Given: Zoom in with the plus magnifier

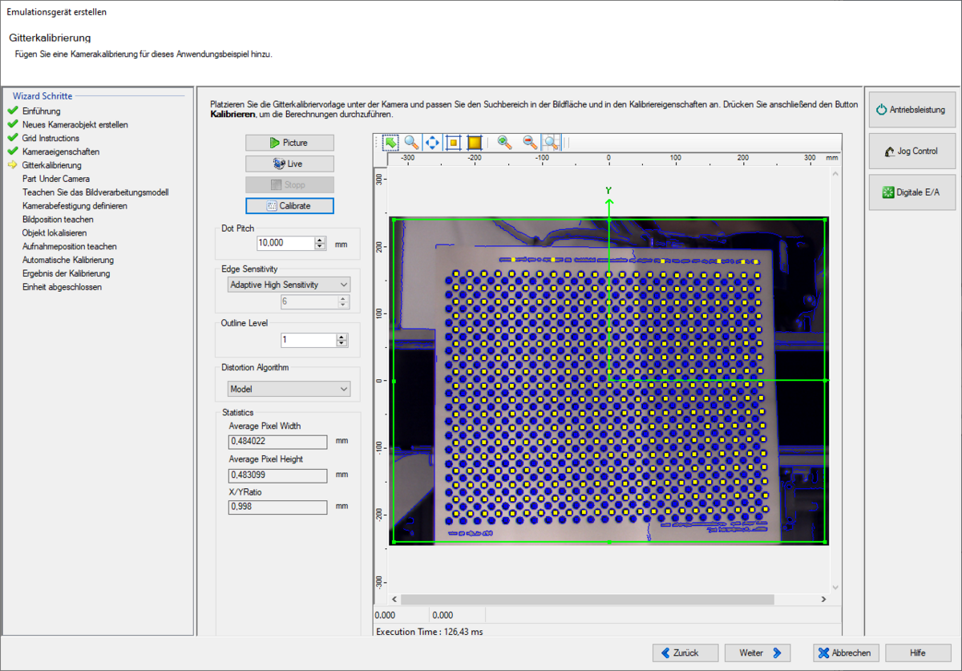Looking at the screenshot, I should pos(504,143).
